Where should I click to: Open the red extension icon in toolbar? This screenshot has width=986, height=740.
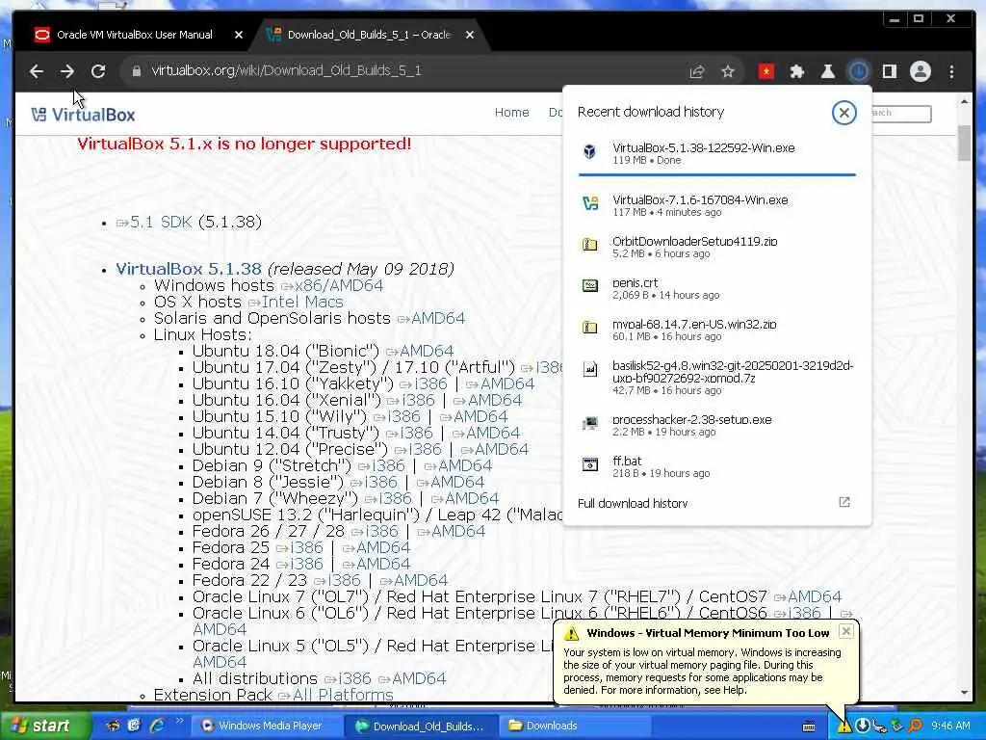tap(765, 71)
